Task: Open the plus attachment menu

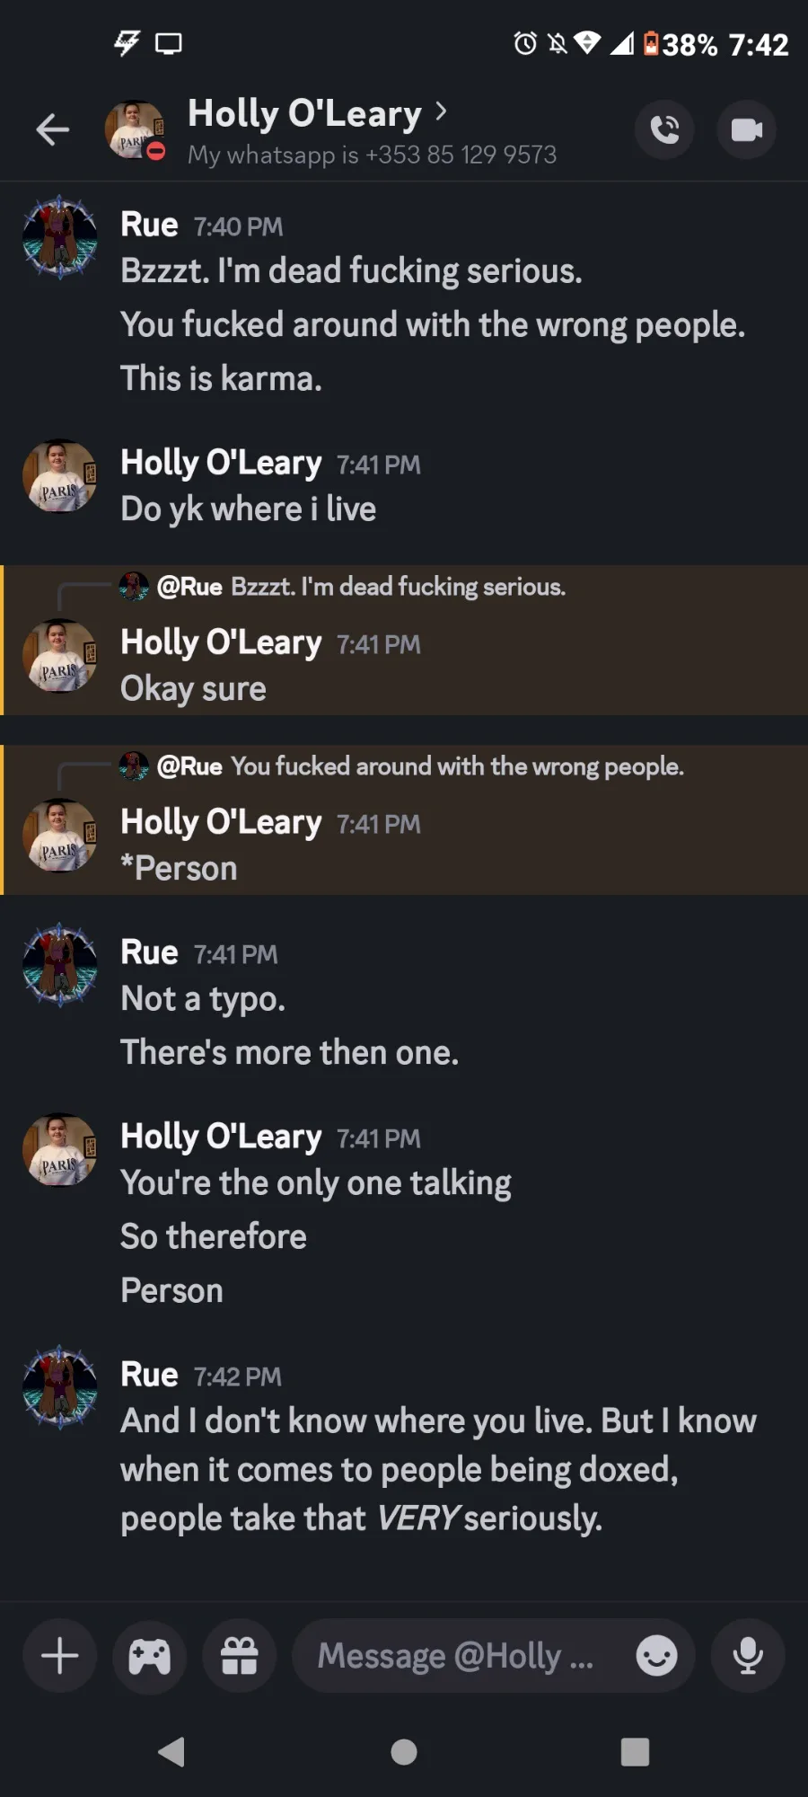Action: 60,1656
